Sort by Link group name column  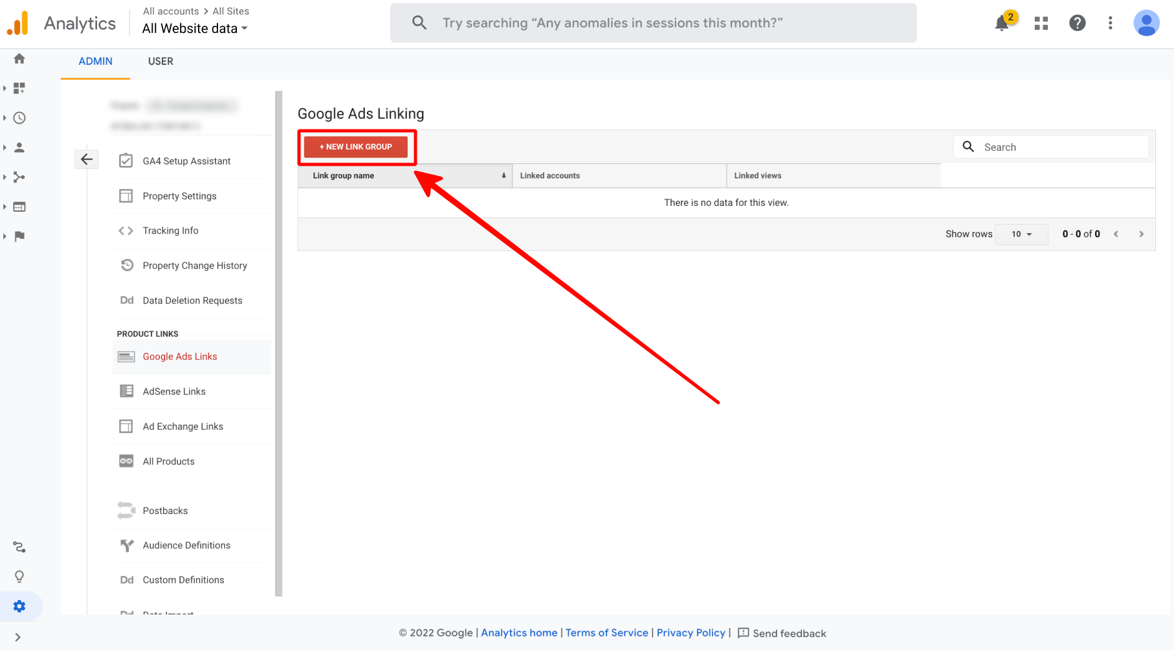[405, 175]
